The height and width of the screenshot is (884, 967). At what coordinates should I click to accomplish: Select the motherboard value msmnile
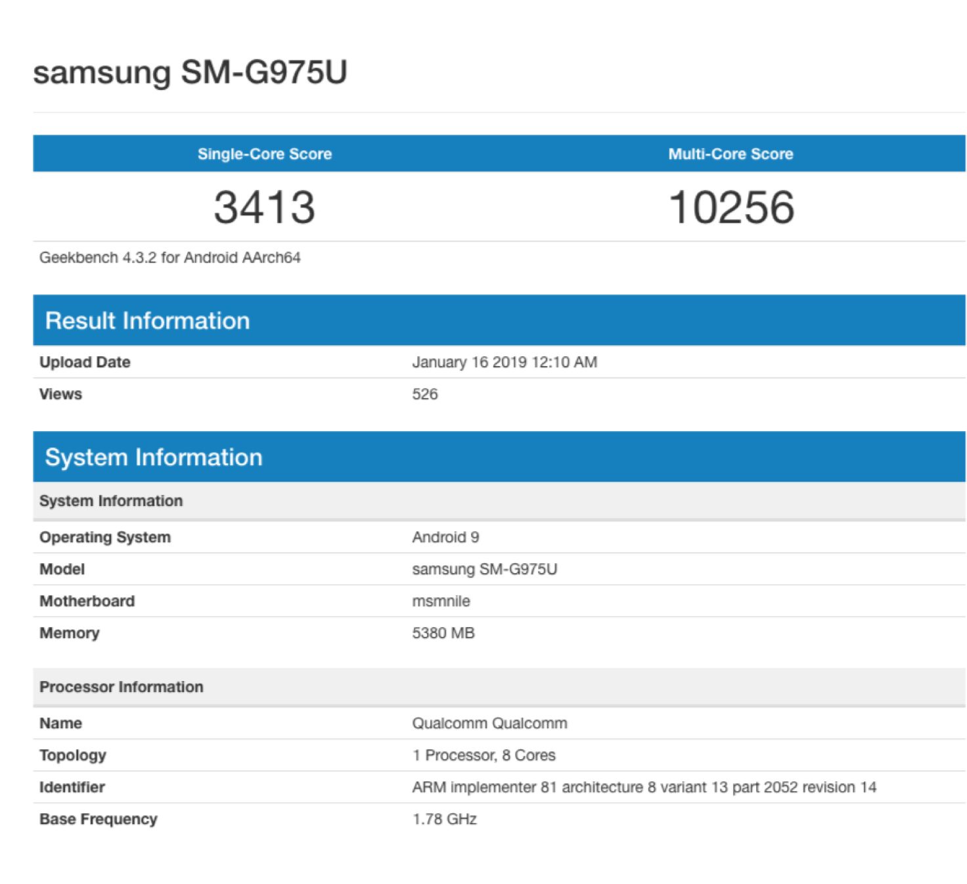[x=441, y=601]
